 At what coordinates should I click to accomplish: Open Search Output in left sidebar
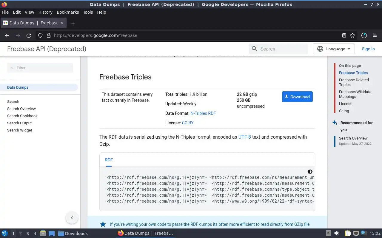19,123
